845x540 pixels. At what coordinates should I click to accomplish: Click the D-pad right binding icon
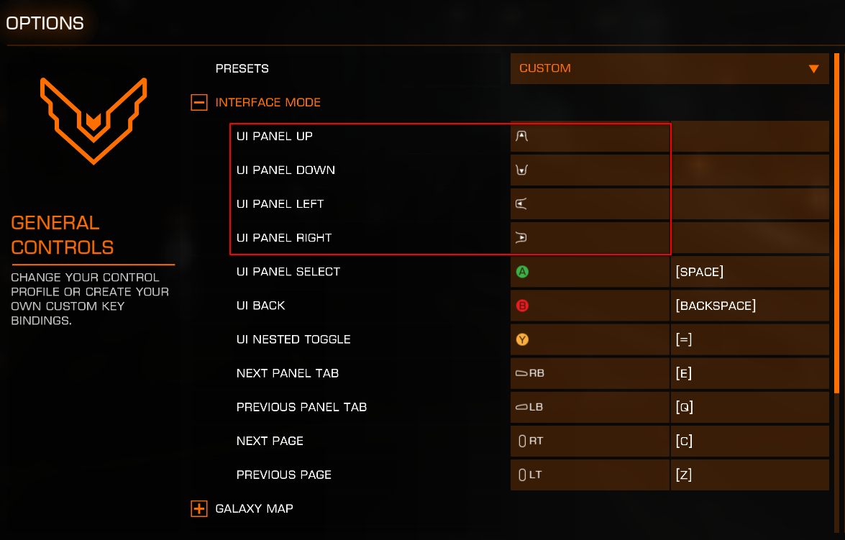(521, 238)
